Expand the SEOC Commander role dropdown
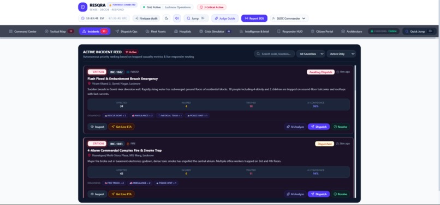 (x=289, y=18)
